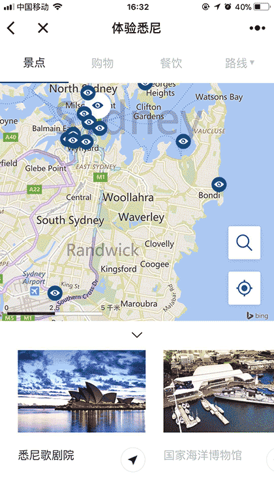
Task: Switch to the 餐饮 tab
Action: pos(171,63)
